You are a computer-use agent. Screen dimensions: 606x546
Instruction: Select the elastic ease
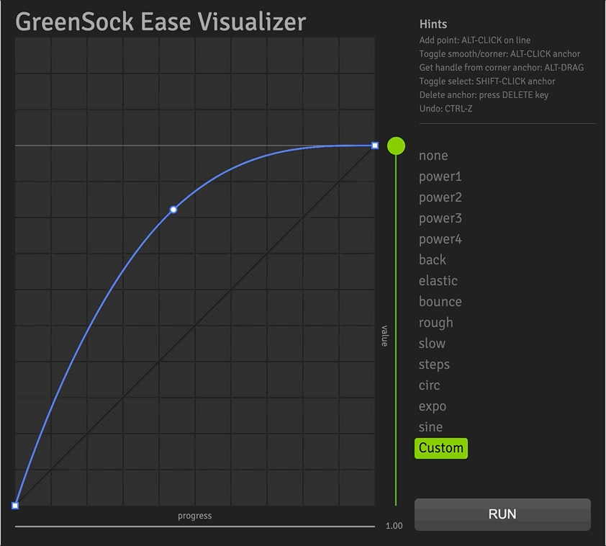[438, 281]
